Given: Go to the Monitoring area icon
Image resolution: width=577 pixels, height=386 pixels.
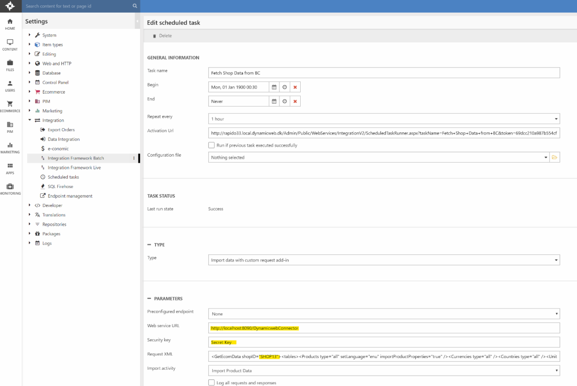Looking at the screenshot, I should pyautogui.click(x=10, y=189).
